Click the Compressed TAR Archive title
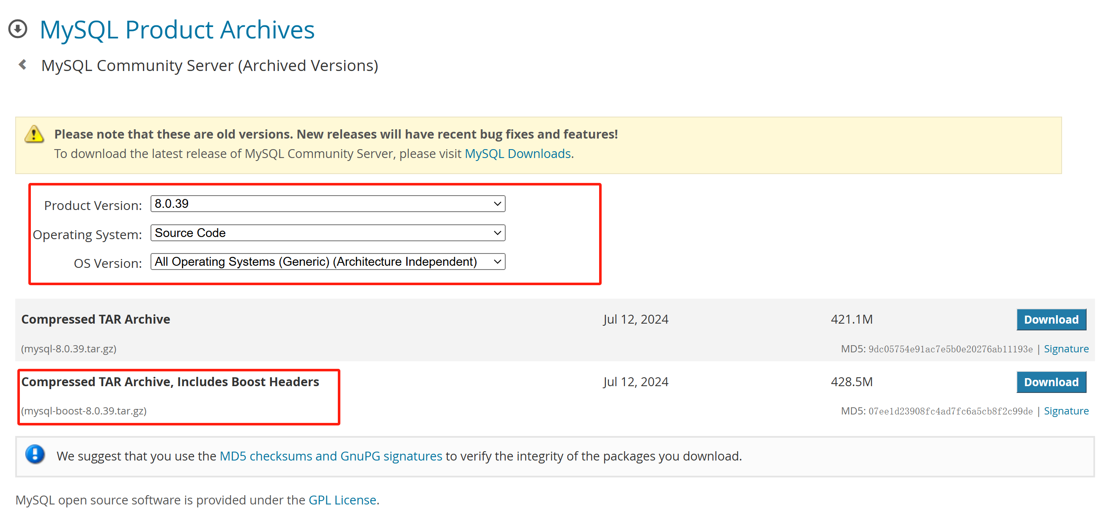The image size is (1109, 526). (96, 319)
